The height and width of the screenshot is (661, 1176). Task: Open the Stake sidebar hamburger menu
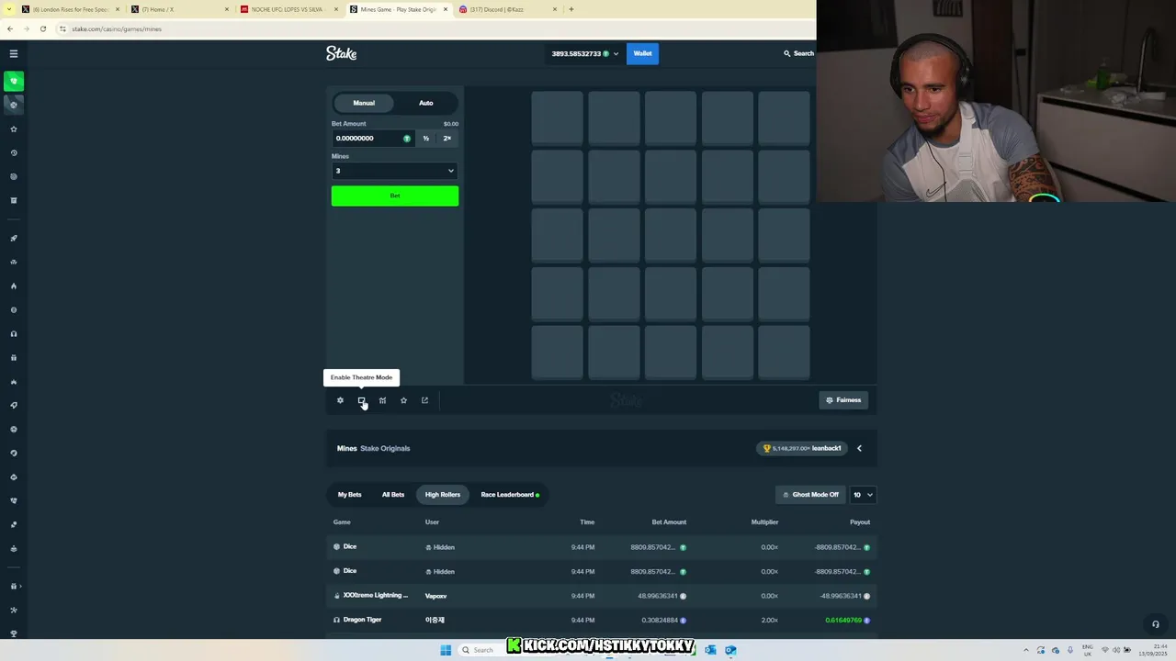point(13,53)
